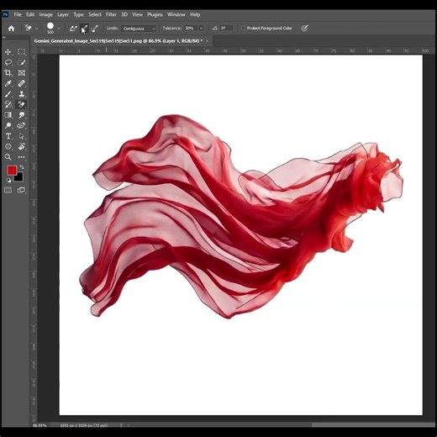Select the Ellipse shape tool

tap(8, 146)
